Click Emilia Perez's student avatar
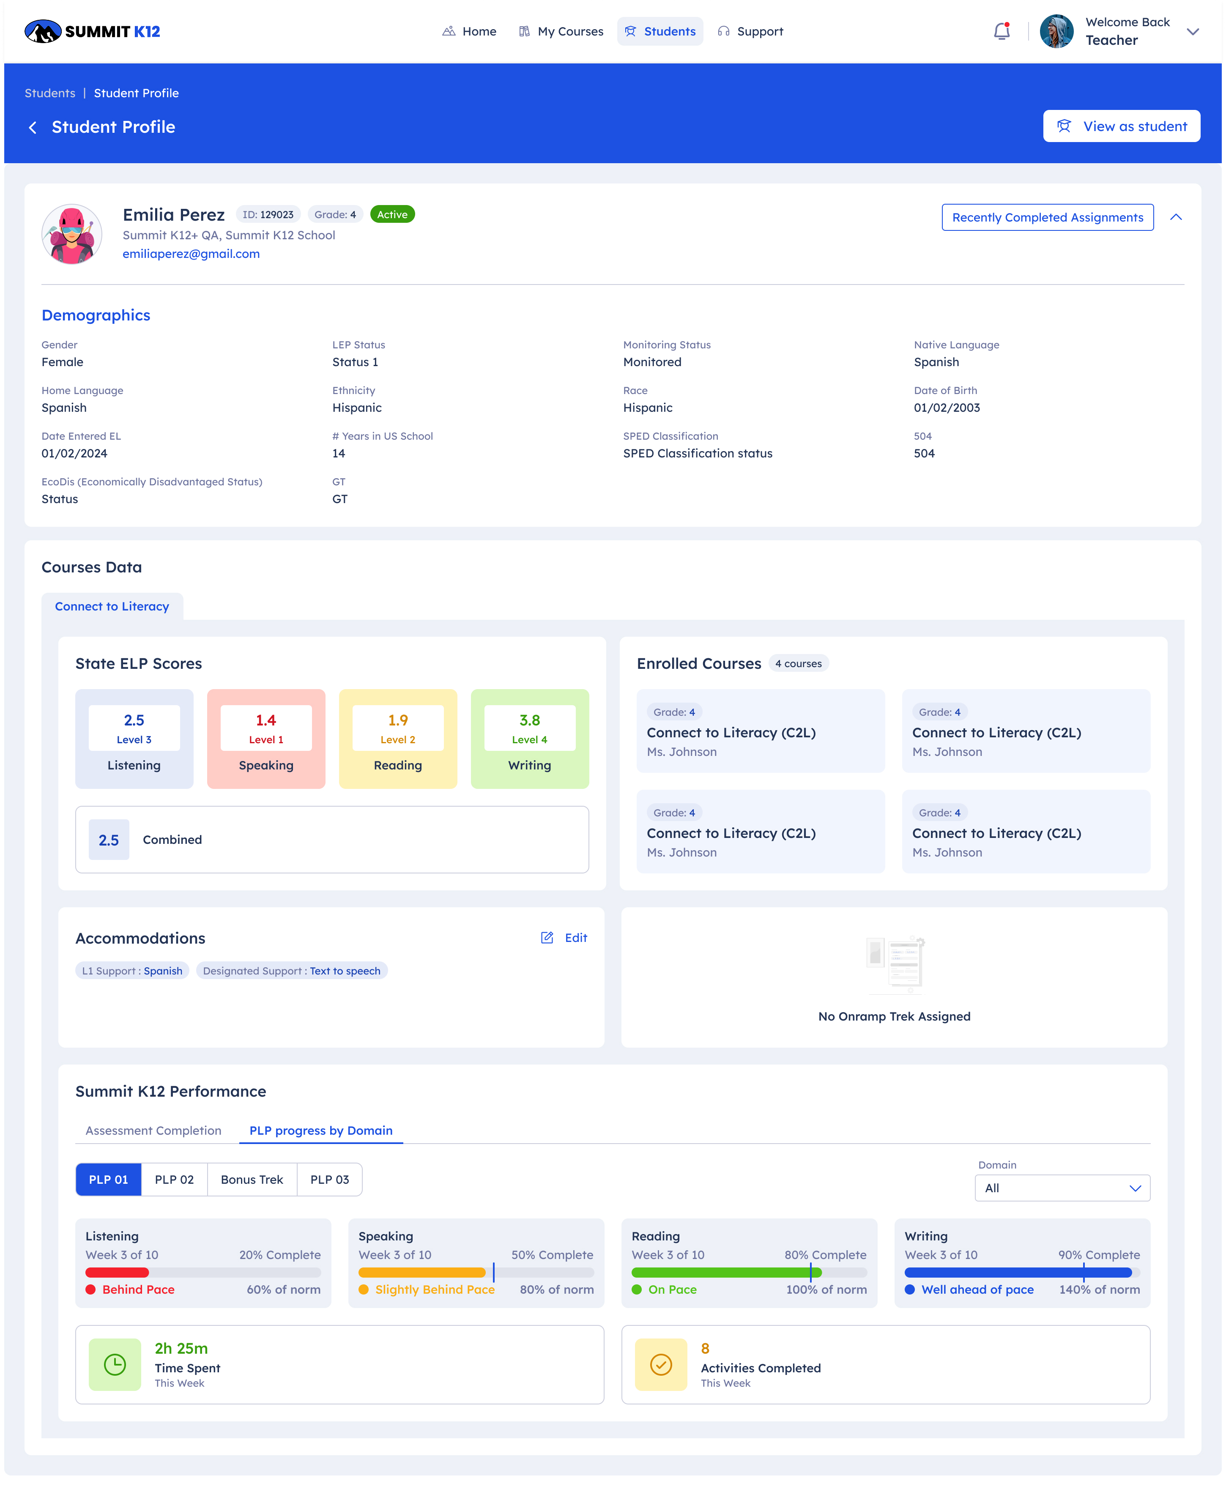 tap(72, 235)
